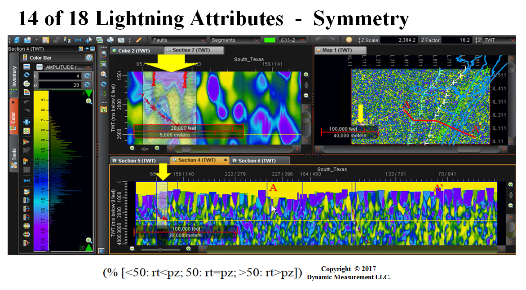This screenshot has height=290, width=526.
Task: Click bottom green triangle color bar slider
Action: (89, 248)
